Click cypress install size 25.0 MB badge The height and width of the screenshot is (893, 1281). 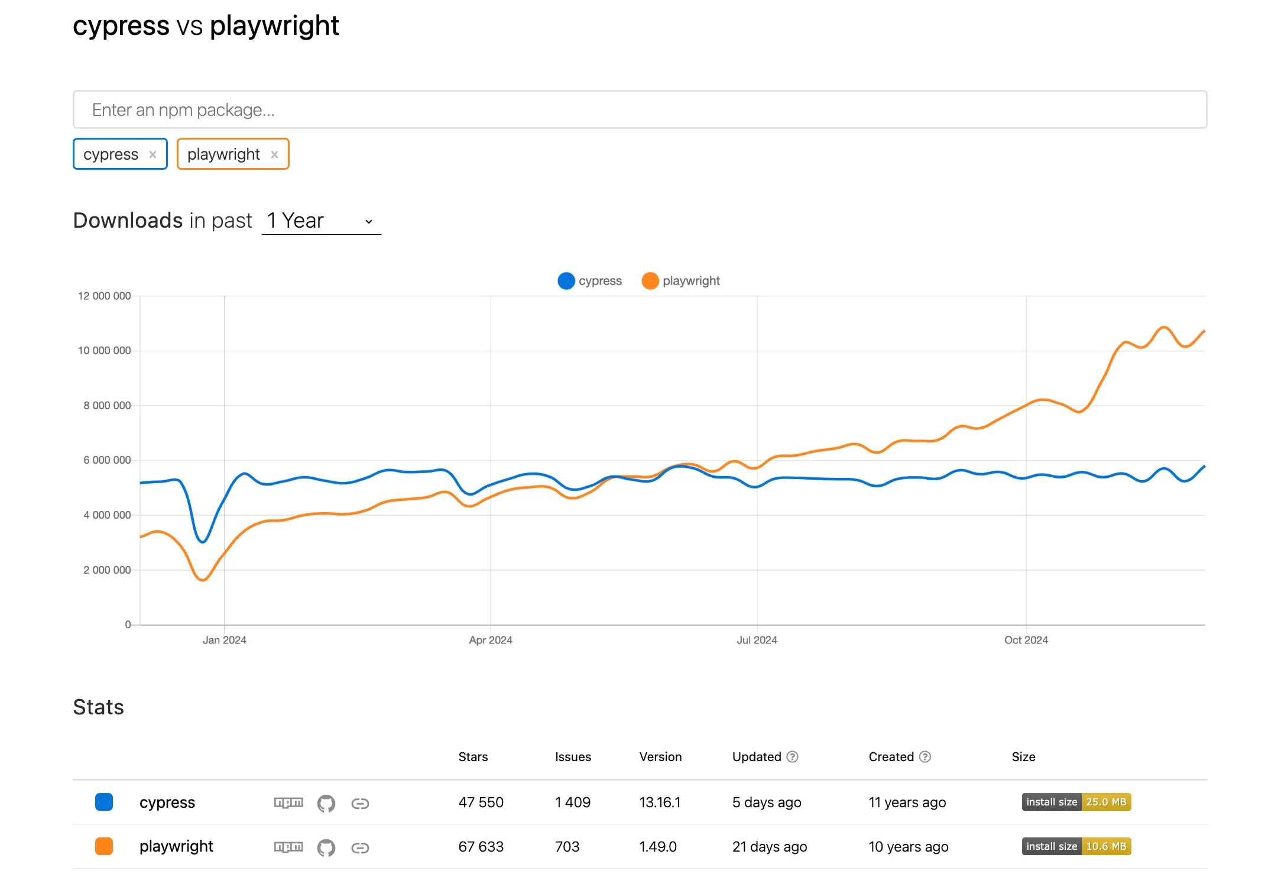click(x=1076, y=802)
